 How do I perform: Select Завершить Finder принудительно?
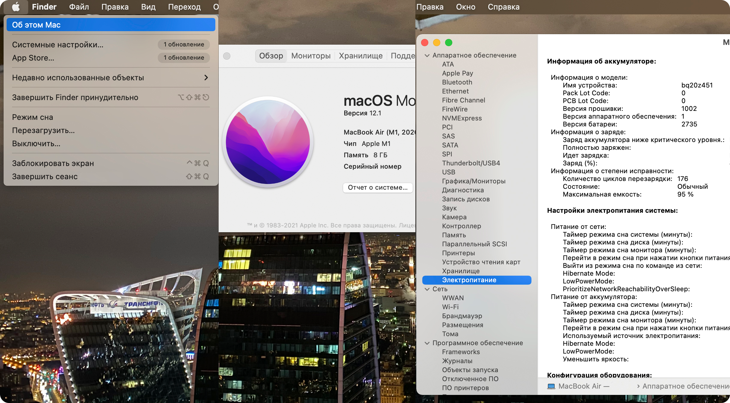pos(111,97)
